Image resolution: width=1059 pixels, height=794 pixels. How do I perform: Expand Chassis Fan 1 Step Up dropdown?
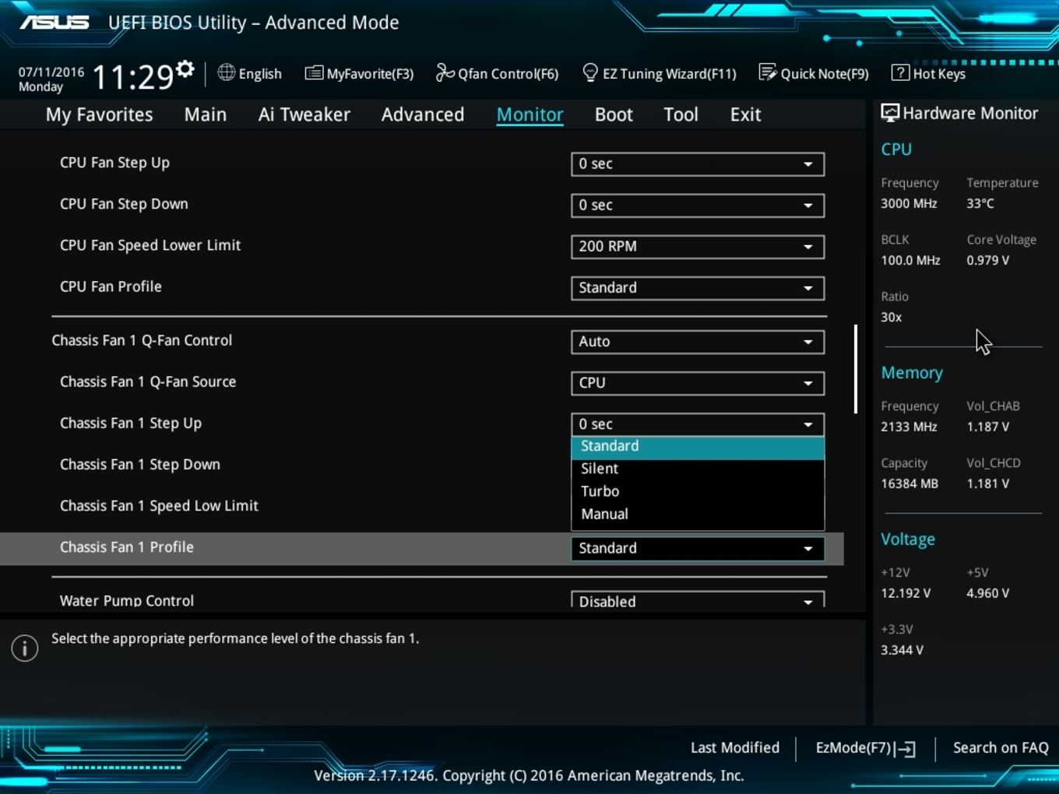tap(698, 424)
